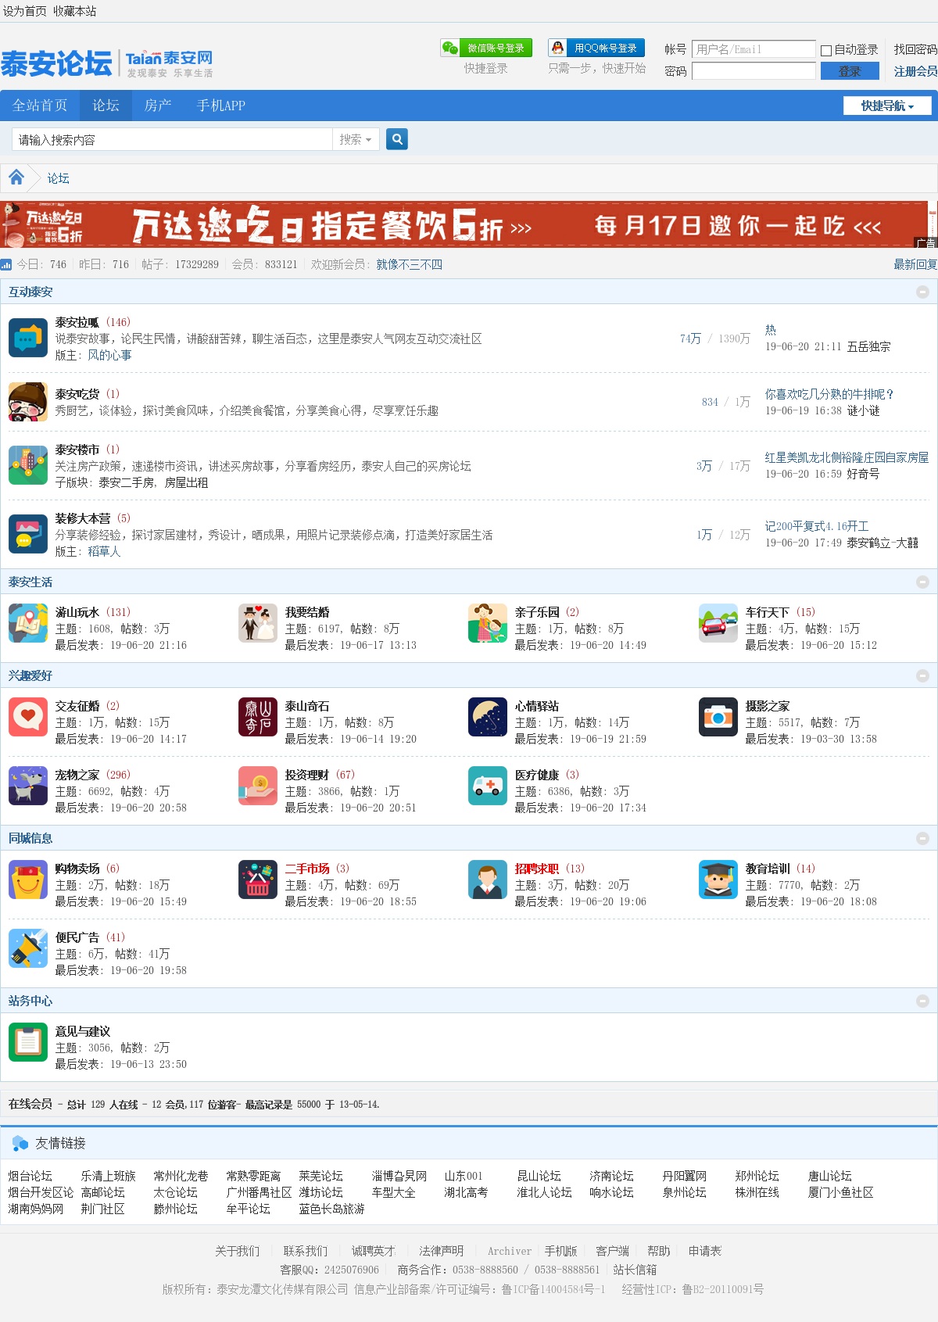Enable the 自动登录 checkbox
The height and width of the screenshot is (1322, 938).
coord(825,50)
